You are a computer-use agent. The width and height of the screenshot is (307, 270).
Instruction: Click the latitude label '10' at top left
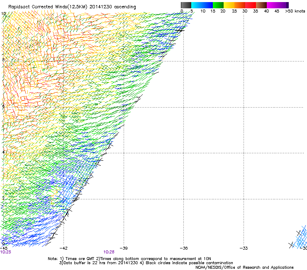(3, 14)
